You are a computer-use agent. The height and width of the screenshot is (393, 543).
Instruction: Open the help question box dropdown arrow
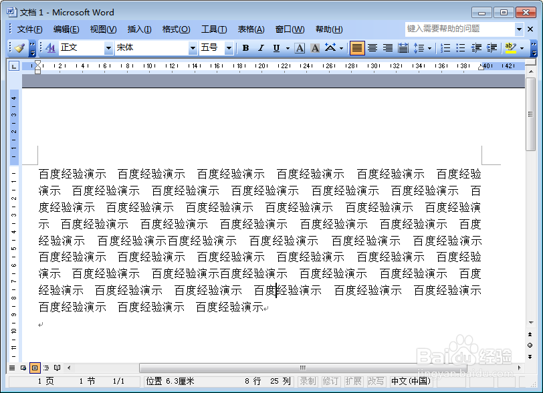519,29
